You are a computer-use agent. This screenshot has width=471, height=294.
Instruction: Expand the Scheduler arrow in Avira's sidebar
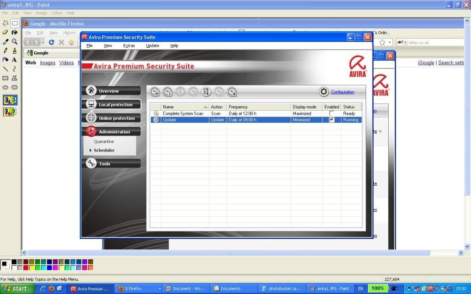pos(91,150)
